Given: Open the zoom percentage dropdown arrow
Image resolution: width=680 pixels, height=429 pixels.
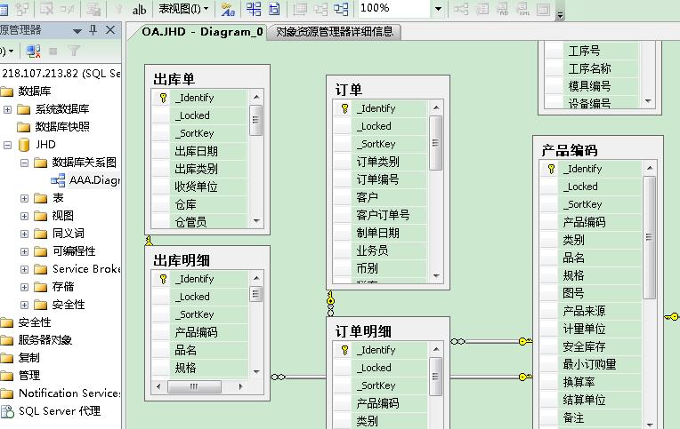Looking at the screenshot, I should tap(438, 9).
